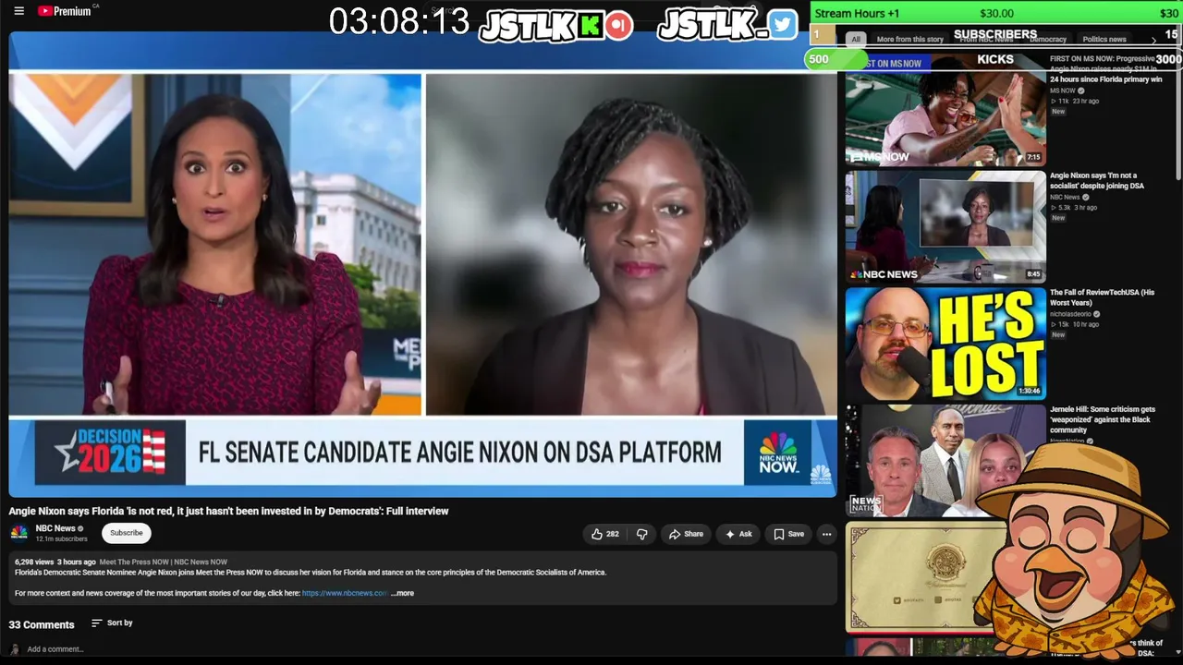
Task: Click the '1:30:46' duration badge
Action: click(1030, 392)
